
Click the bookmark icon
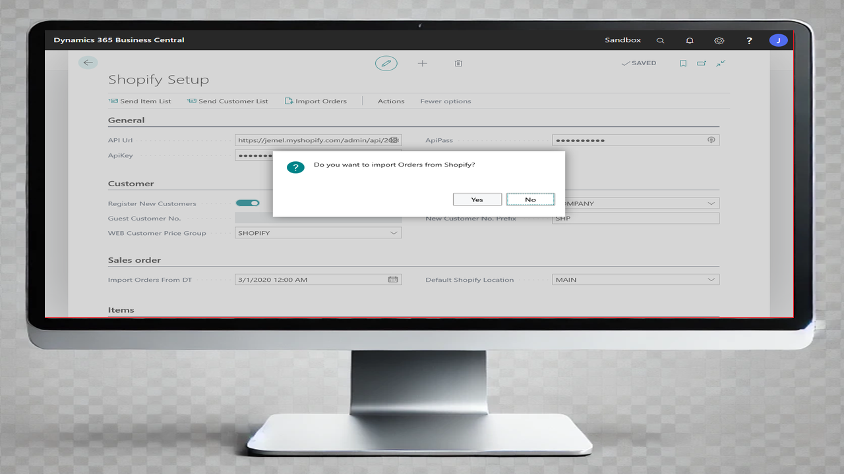click(683, 63)
